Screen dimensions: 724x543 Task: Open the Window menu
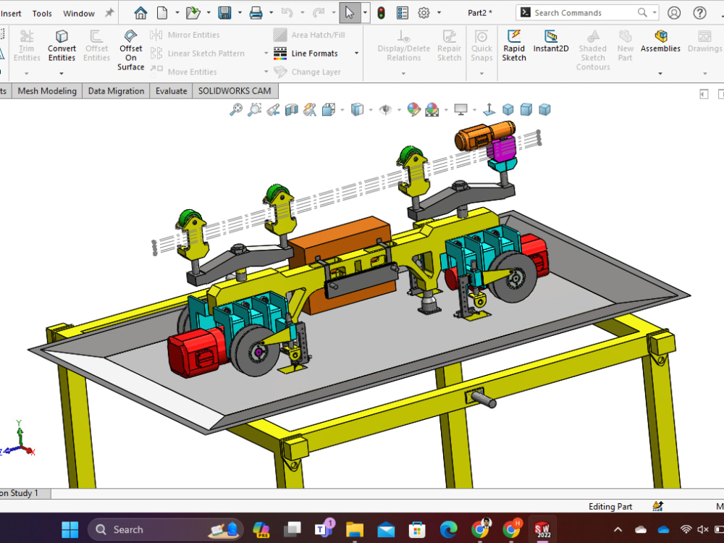pyautogui.click(x=79, y=13)
